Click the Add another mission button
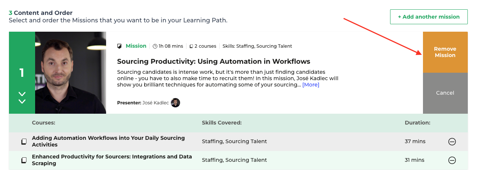 [429, 17]
